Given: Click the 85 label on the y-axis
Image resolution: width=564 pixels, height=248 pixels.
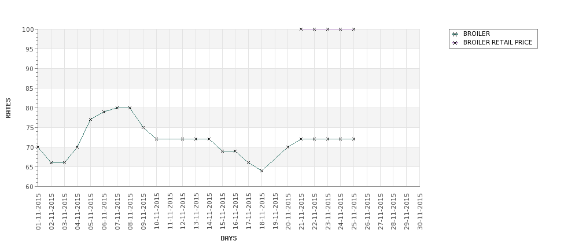Looking at the screenshot, I should 30,88.
